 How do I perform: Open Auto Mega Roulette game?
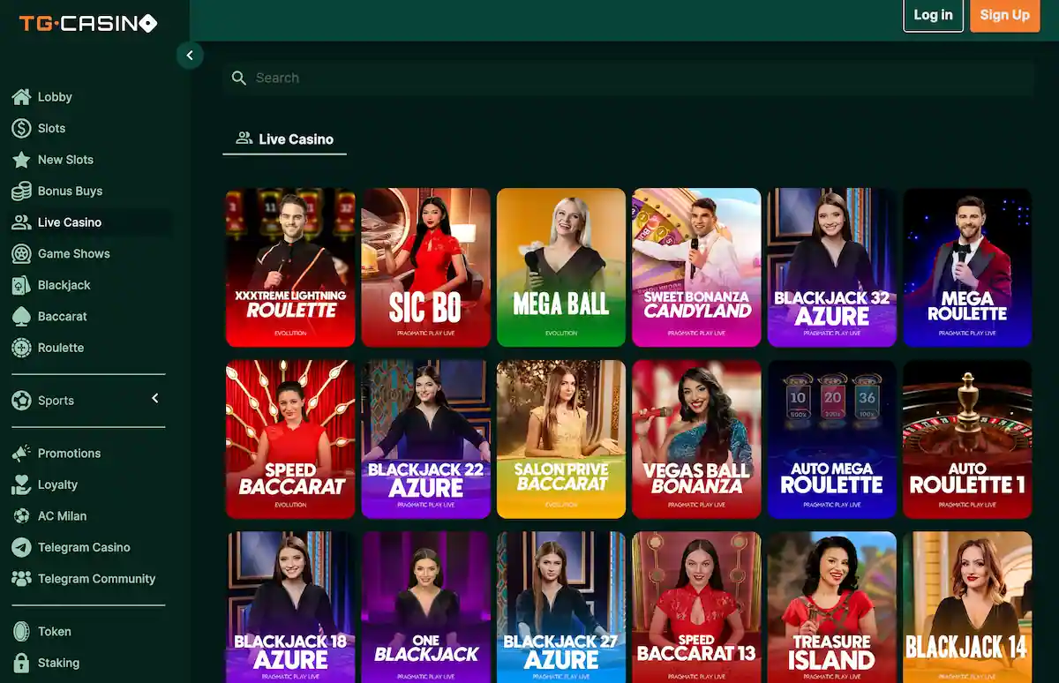pyautogui.click(x=832, y=439)
